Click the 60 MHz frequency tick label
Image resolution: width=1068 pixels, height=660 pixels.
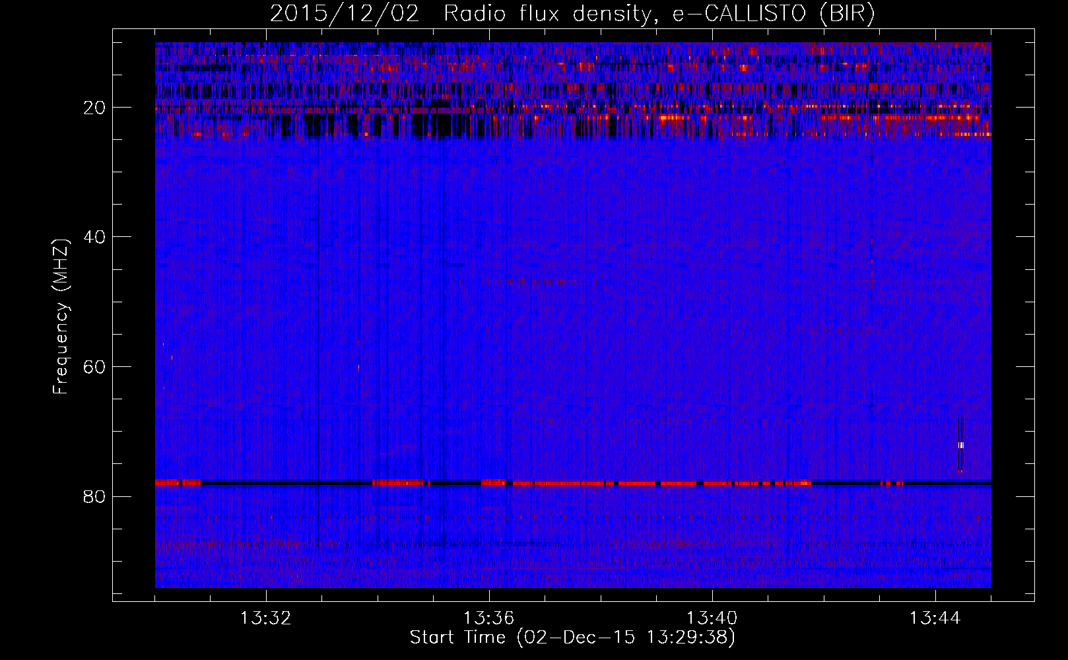(x=95, y=366)
